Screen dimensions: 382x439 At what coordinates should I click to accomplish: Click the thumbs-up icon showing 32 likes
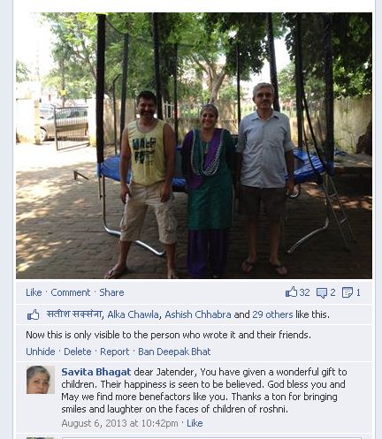point(291,292)
